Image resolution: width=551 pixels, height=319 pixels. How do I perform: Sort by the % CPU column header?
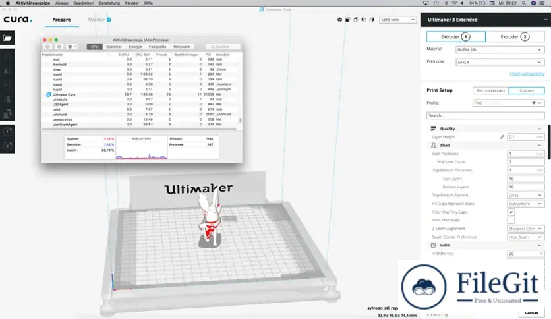[x=123, y=55]
